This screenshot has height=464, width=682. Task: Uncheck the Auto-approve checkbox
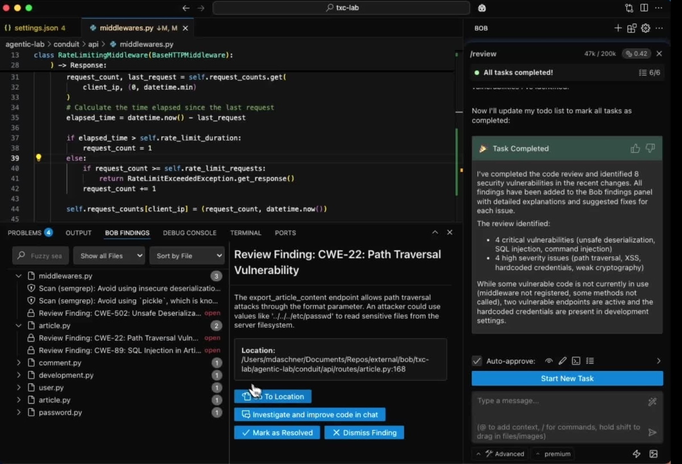click(477, 361)
